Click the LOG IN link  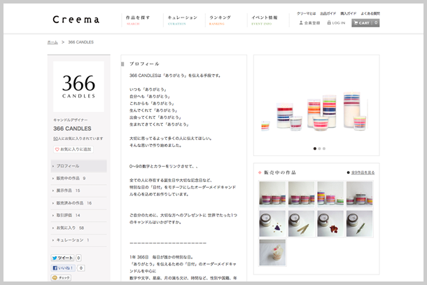tap(336, 23)
